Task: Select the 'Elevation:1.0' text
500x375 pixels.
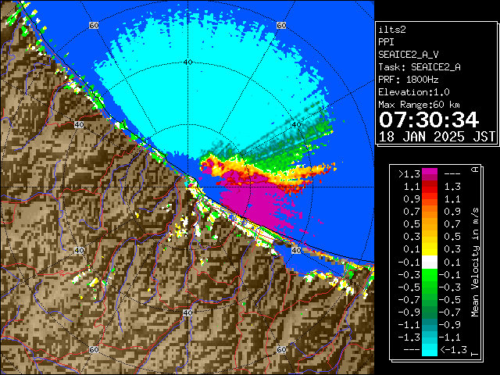Action: [414, 92]
